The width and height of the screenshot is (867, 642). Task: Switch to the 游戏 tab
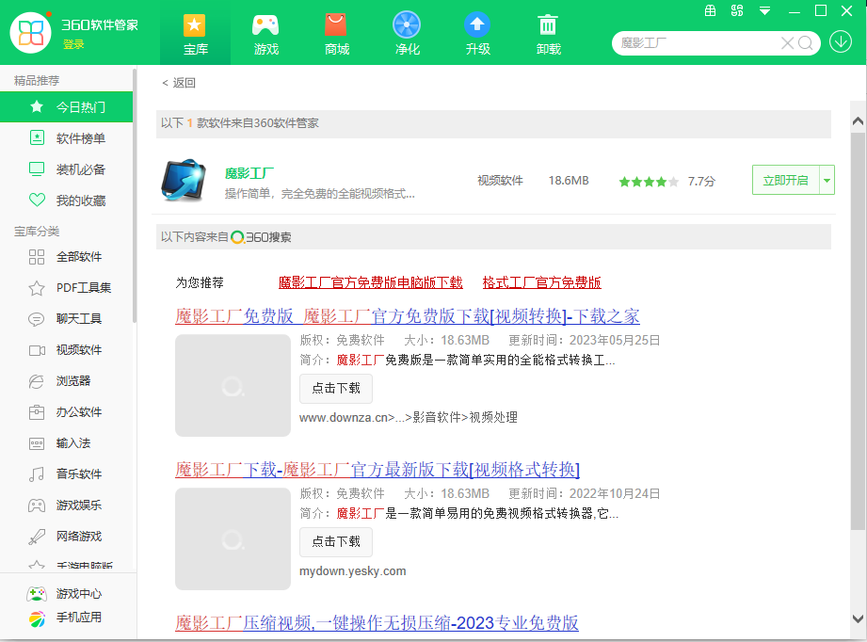pos(266,33)
